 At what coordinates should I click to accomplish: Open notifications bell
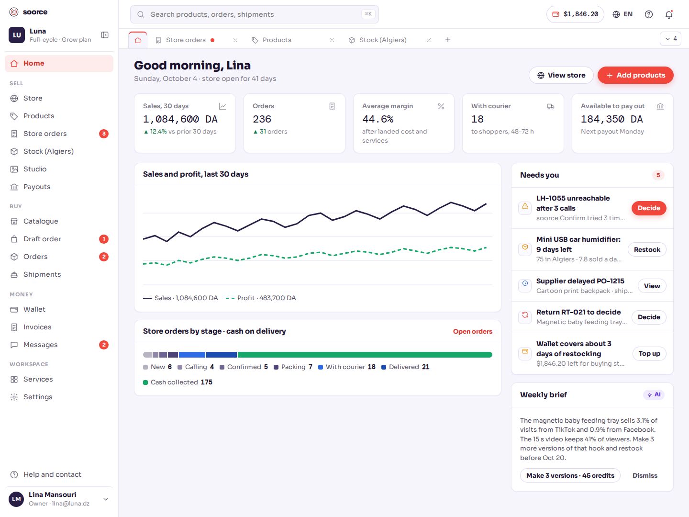click(669, 14)
